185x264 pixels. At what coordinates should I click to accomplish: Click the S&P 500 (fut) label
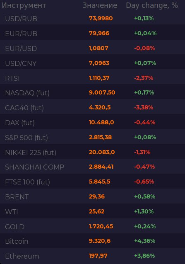coord(26,138)
